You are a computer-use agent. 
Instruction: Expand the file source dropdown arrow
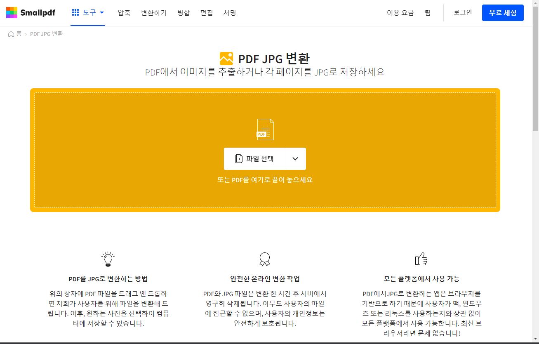[295, 159]
